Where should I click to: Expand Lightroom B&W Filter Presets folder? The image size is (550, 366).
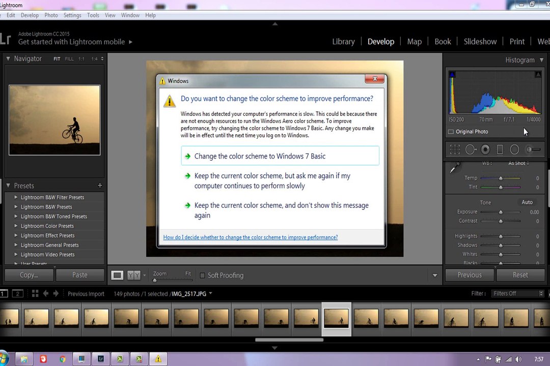[x=16, y=197]
